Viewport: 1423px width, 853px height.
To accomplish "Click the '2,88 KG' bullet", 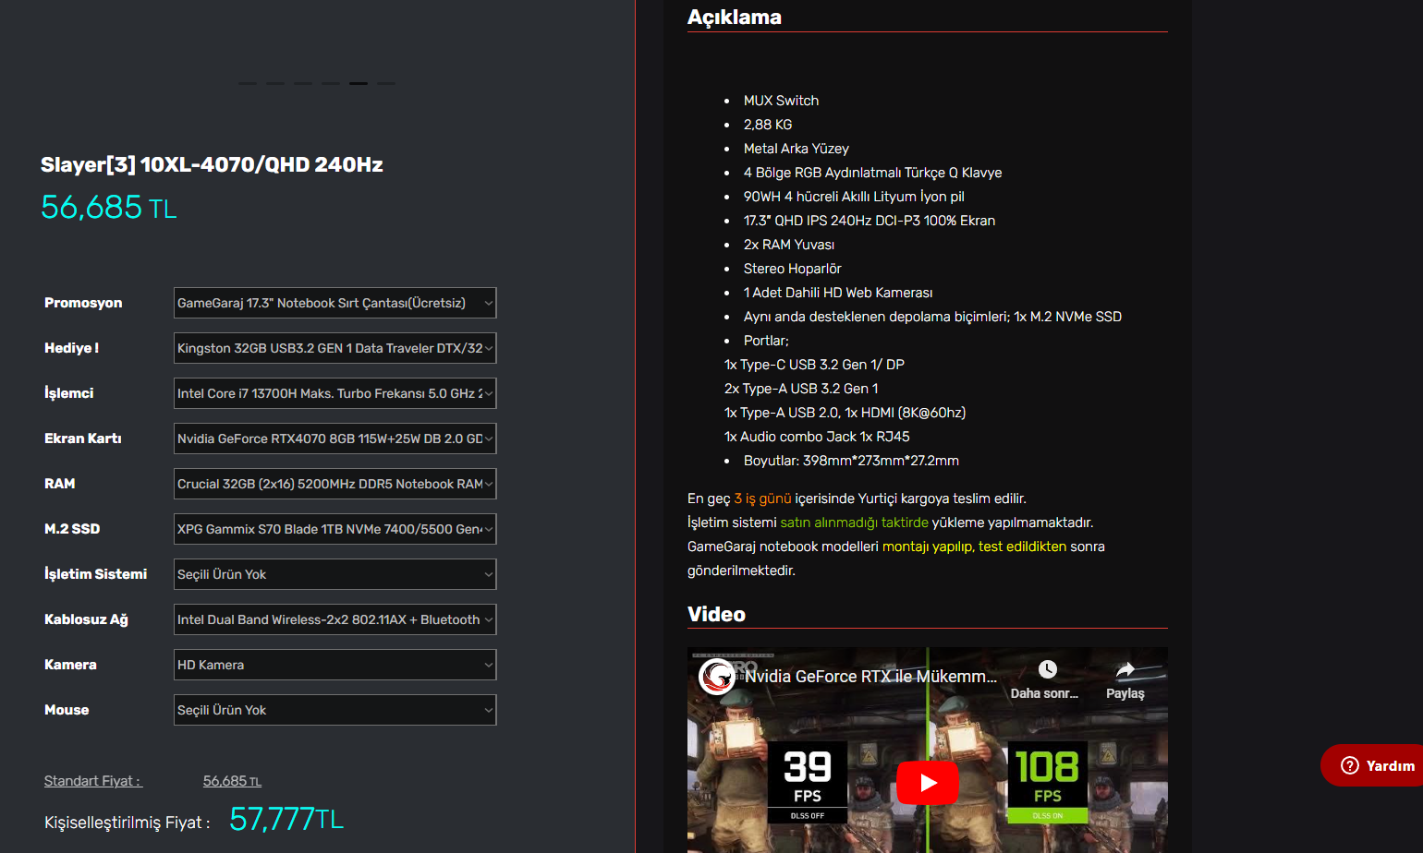I will (768, 125).
